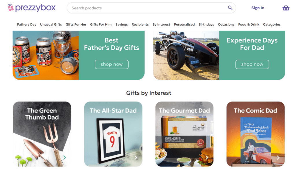Click arrow on Comic Dad card
This screenshot has height=170, width=296.
pyautogui.click(x=278, y=158)
